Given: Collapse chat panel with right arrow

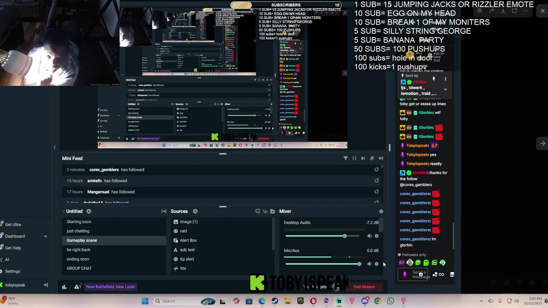Looking at the screenshot, I should click(x=542, y=143).
